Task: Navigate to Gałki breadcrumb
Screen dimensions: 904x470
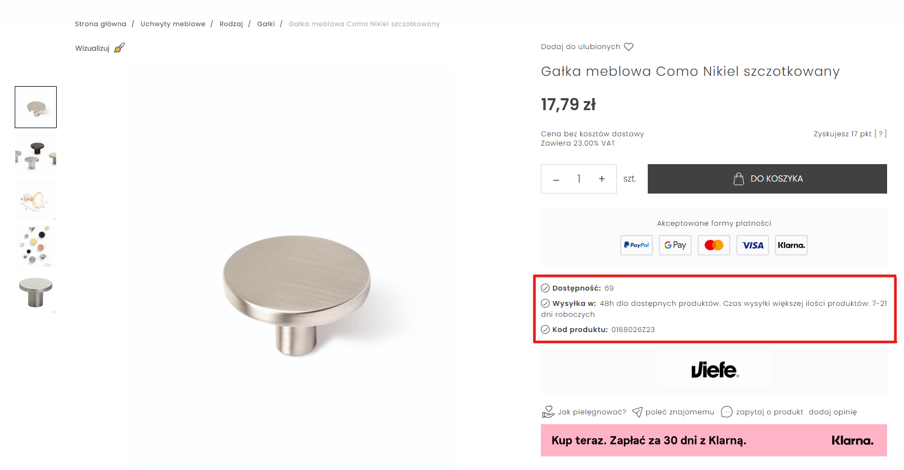Action: tap(266, 24)
